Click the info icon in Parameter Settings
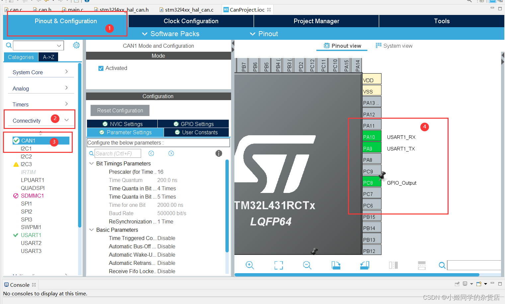This screenshot has height=304, width=505. pyautogui.click(x=218, y=153)
